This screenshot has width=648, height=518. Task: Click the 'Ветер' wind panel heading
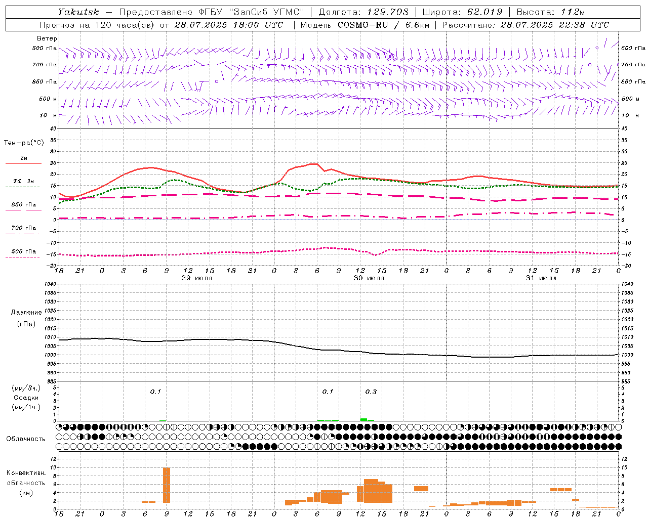coord(47,38)
